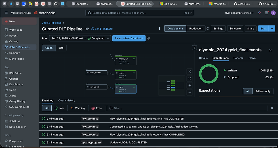Open the Start button dropdown arrow
Image resolution: width=278 pixels, height=148 pixels.
(272, 29)
